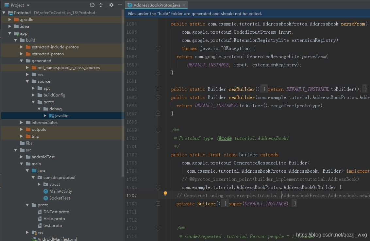Close the AddressBookProtos.java tab
Viewport: 370px width, 241px height.
(184, 5)
